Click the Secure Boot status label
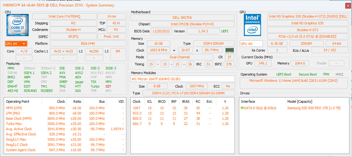The height and width of the screenshot is (157, 352). point(308,74)
